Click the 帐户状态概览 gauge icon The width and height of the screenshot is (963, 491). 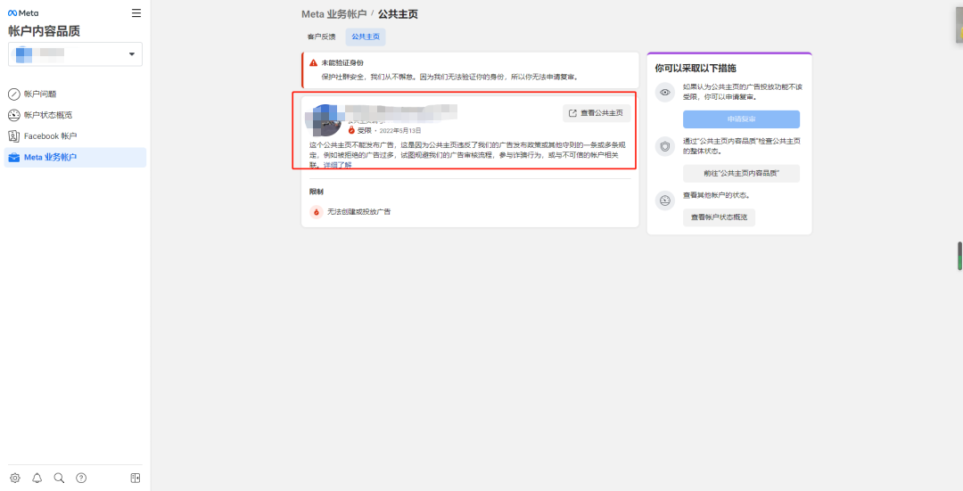(13, 115)
